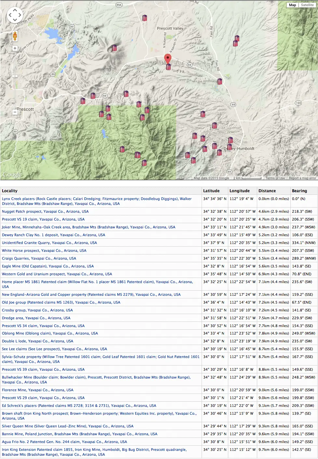Open Terms of Use link on map
The width and height of the screenshot is (318, 459).
point(275,178)
